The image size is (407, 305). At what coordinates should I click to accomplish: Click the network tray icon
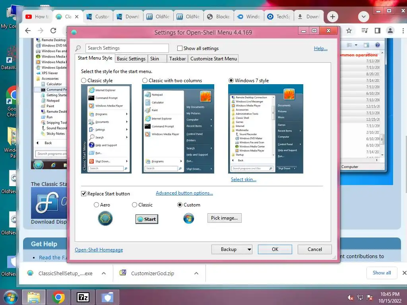[x=360, y=297]
